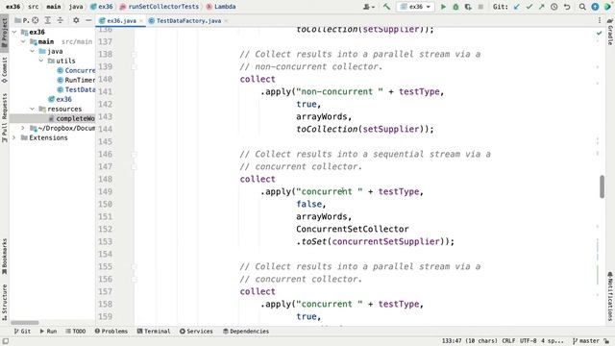The image size is (615, 346).
Task: Collapse the resources folder node
Action: pyautogui.click(x=33, y=109)
